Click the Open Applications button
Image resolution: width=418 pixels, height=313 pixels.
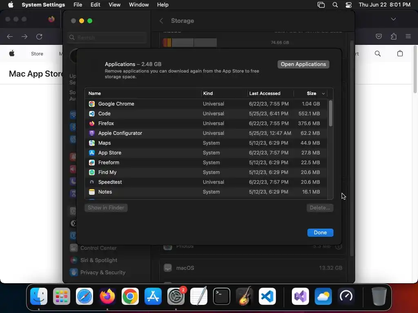[x=303, y=64]
